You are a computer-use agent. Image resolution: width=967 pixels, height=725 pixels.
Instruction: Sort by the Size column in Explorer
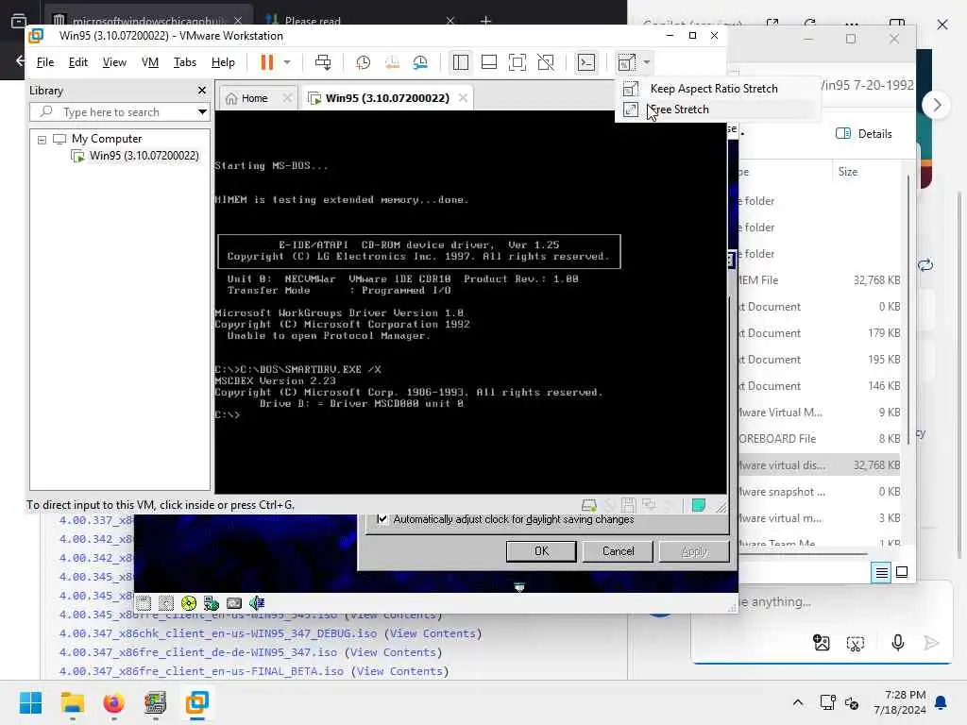pyautogui.click(x=848, y=172)
